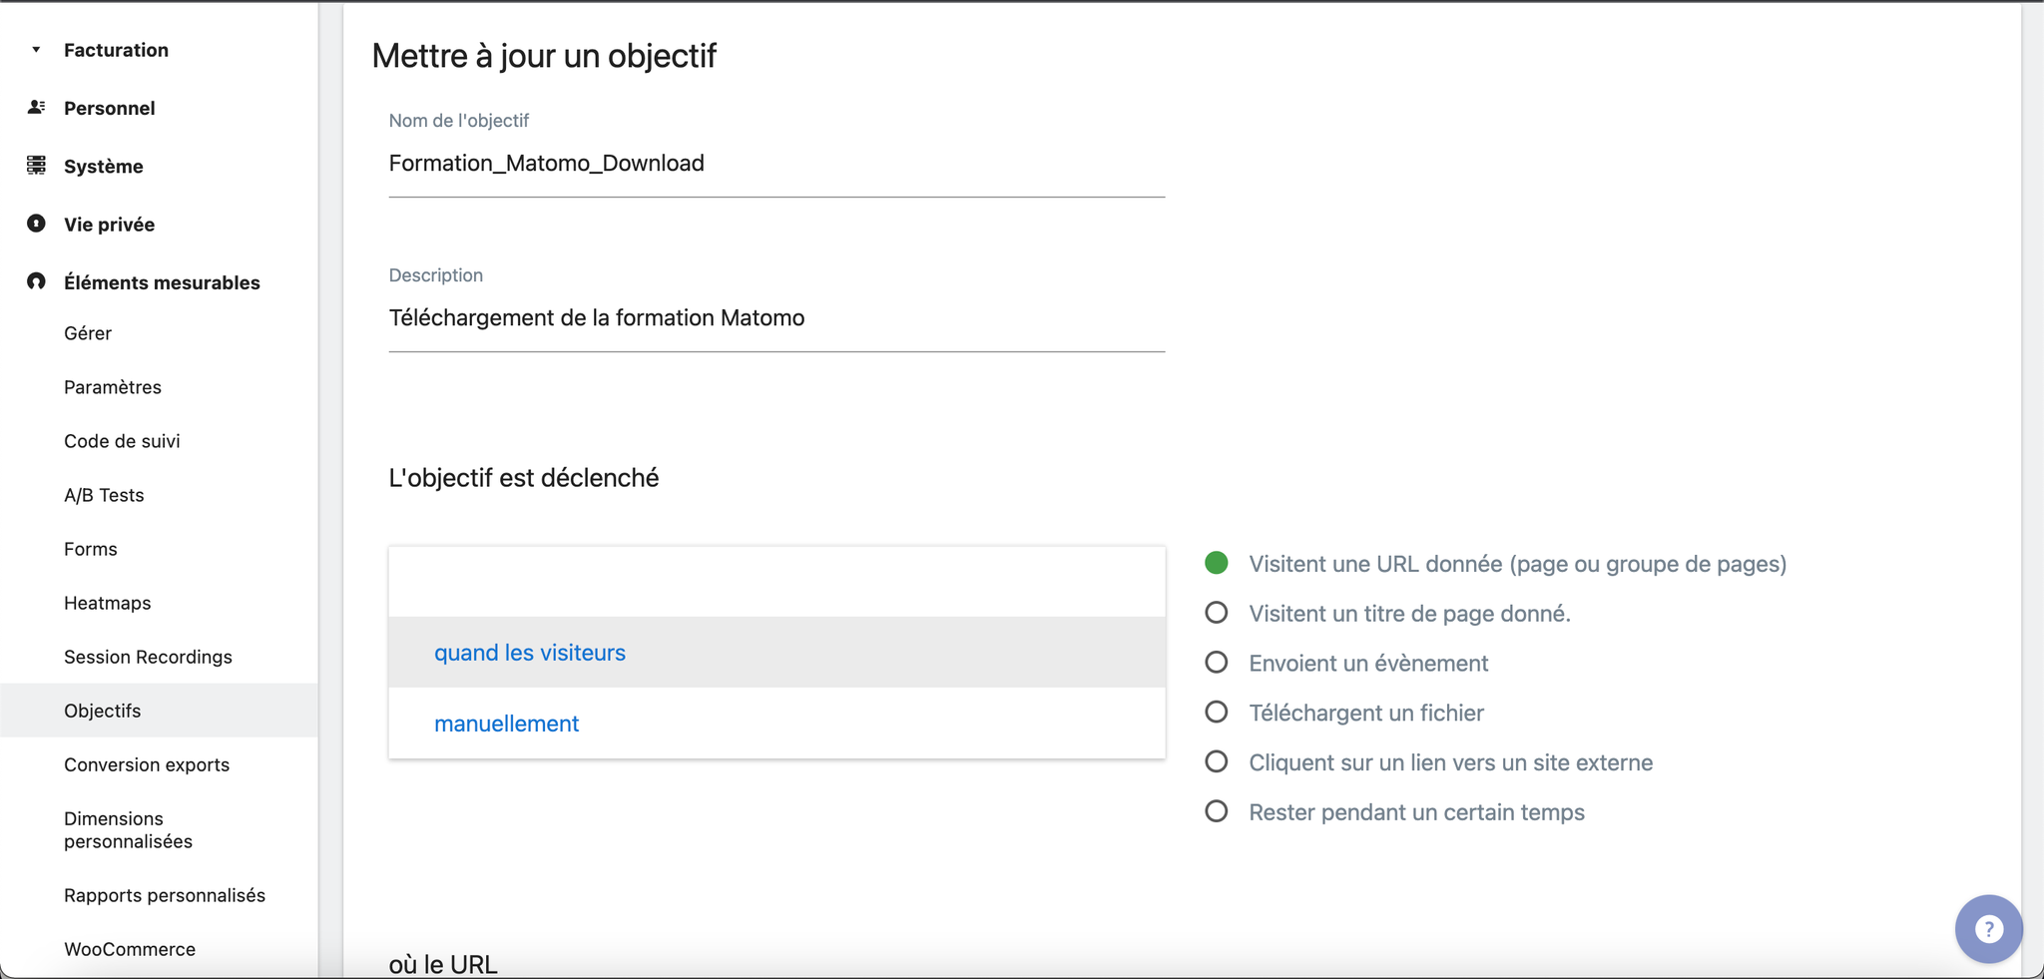Choose 'quand les visiteurs' trigger option
The height and width of the screenshot is (979, 2044).
776,652
